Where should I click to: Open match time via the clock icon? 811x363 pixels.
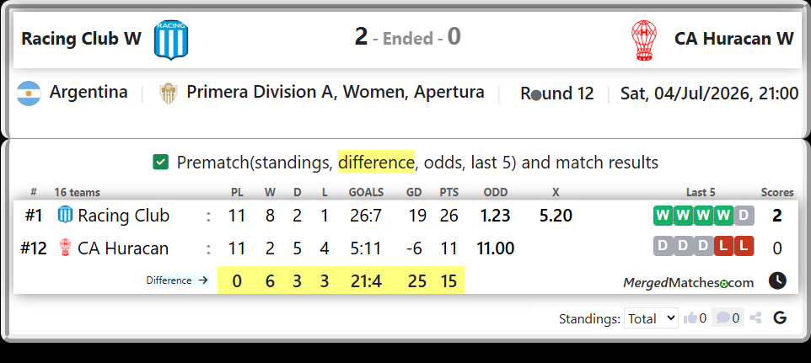coord(777,281)
